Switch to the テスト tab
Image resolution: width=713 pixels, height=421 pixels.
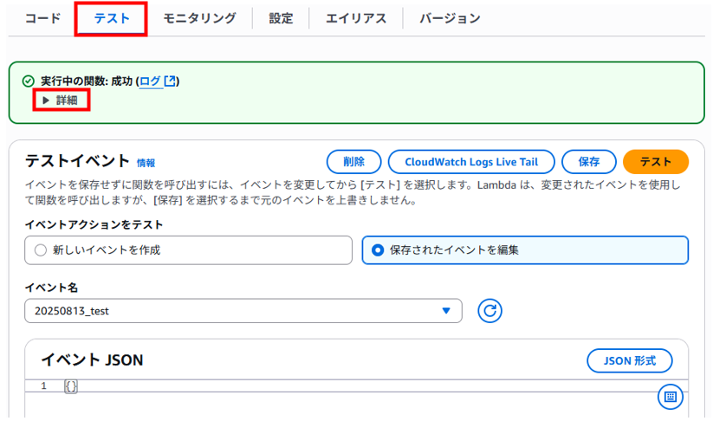coord(112,18)
